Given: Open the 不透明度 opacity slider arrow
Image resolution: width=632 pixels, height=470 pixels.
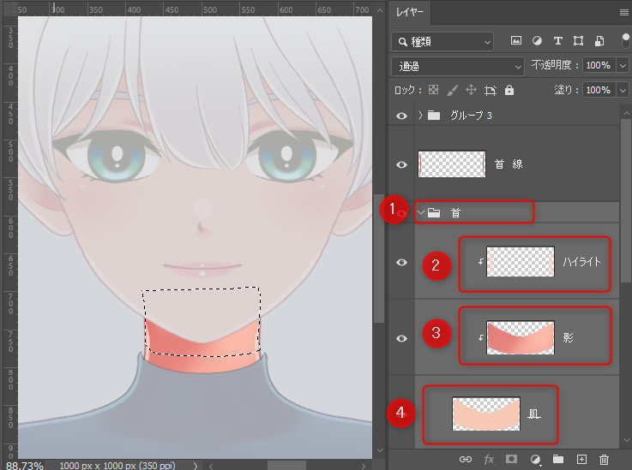Looking at the screenshot, I should [623, 65].
